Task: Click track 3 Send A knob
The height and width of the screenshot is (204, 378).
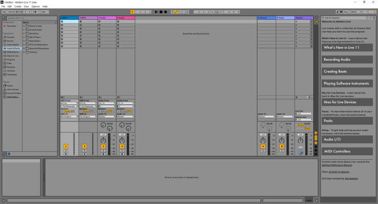Action: [x=103, y=125]
